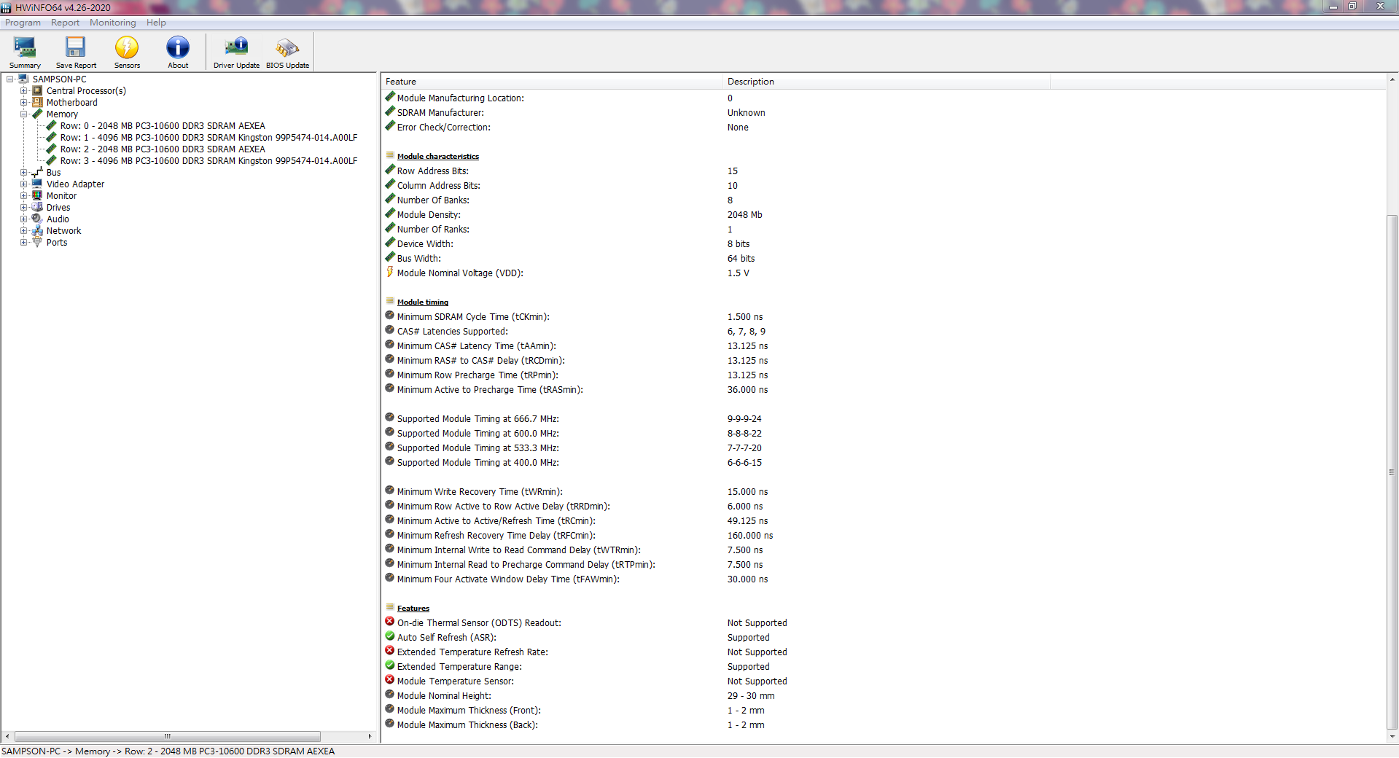Viewport: 1399px width, 758px height.
Task: Click the Minimize window button
Action: 1333,7
